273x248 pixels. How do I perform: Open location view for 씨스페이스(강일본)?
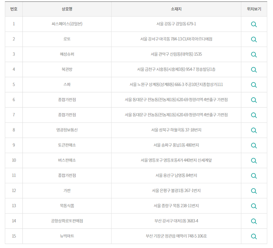coord(254,24)
